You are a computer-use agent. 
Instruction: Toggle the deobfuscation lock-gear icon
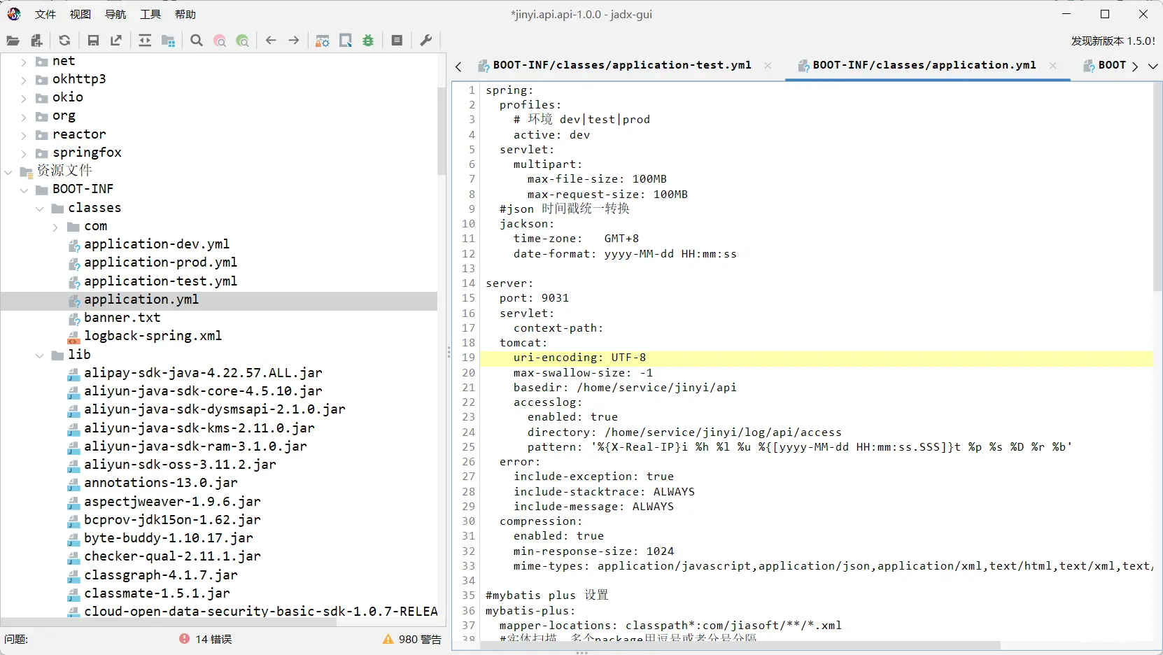323,41
